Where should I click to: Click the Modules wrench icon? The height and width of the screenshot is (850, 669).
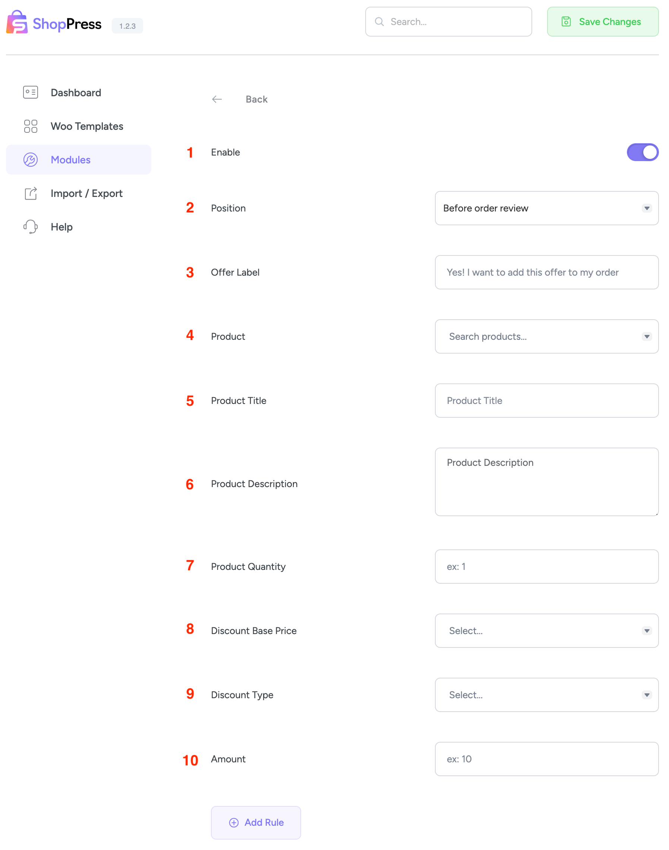[30, 160]
